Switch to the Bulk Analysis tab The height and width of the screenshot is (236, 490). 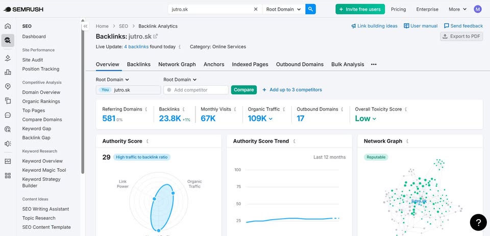348,64
